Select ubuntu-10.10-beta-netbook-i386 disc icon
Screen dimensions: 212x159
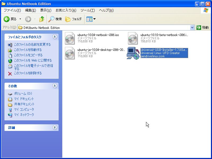point(133,38)
